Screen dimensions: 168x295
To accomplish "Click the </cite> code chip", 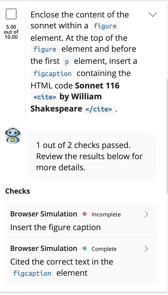I will point(99,109).
